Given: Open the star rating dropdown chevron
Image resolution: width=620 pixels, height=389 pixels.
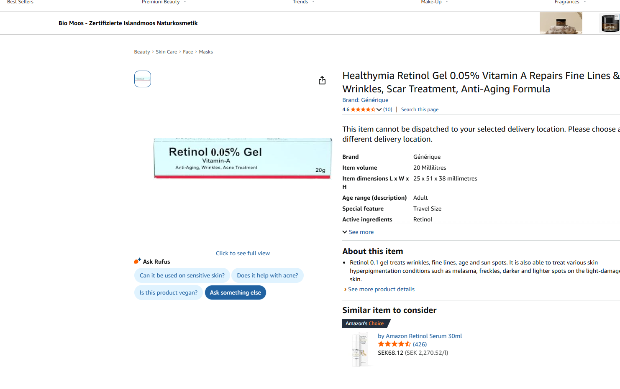Looking at the screenshot, I should point(379,109).
